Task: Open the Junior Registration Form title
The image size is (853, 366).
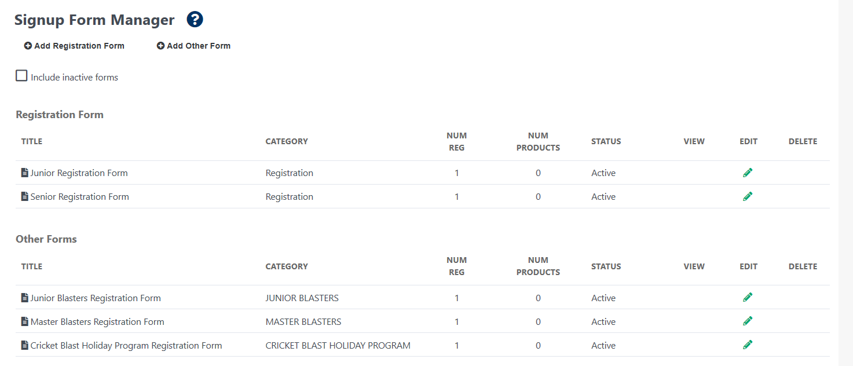Action: [x=79, y=173]
